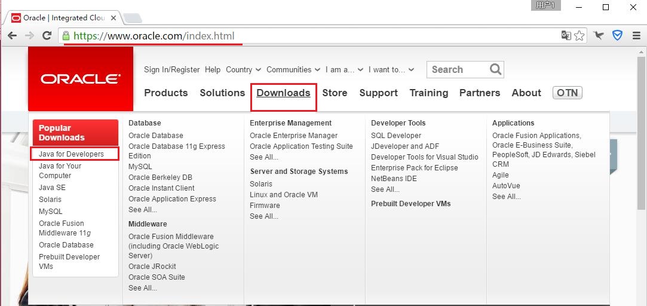The height and width of the screenshot is (306, 647).
Task: Click the green padlock security icon
Action: click(66, 36)
